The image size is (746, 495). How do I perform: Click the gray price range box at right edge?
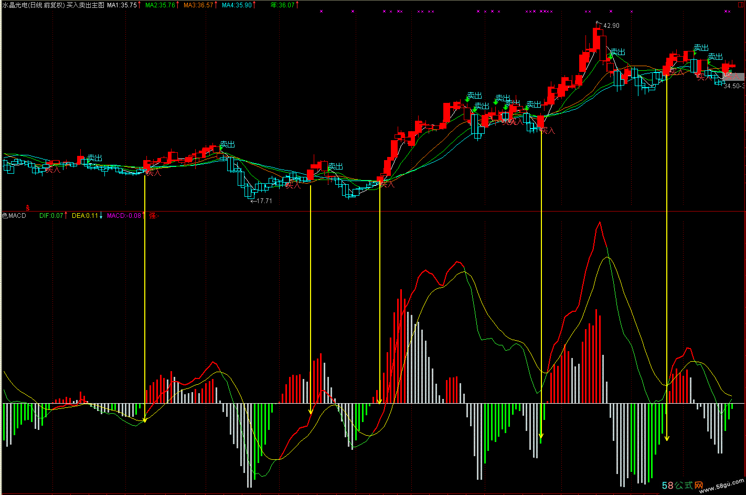tap(733, 77)
